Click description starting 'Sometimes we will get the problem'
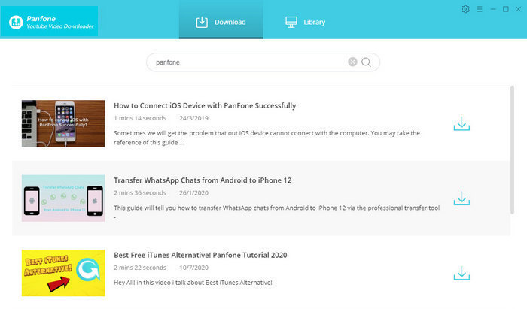The image size is (527, 309). click(267, 138)
